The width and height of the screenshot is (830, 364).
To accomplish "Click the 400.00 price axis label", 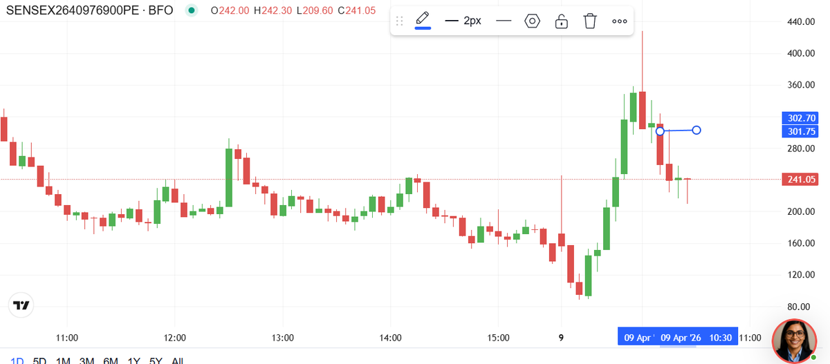I will pos(800,53).
